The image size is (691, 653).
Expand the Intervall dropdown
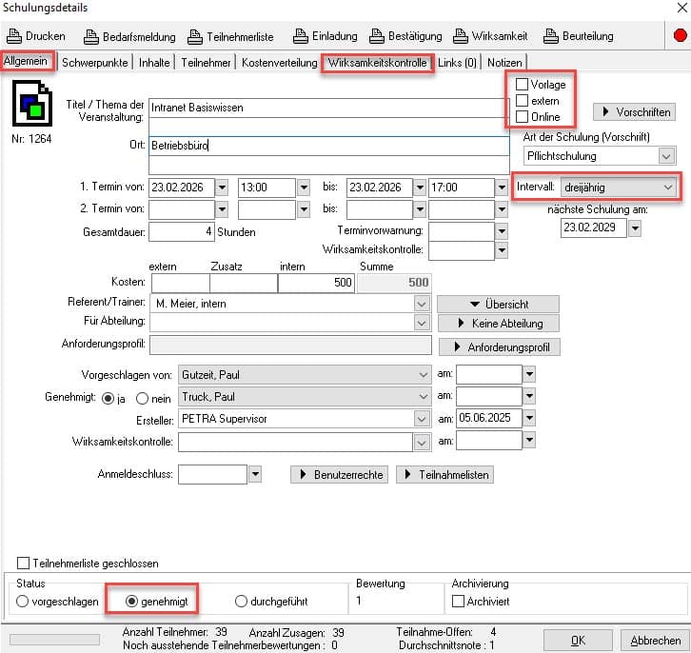tap(668, 187)
